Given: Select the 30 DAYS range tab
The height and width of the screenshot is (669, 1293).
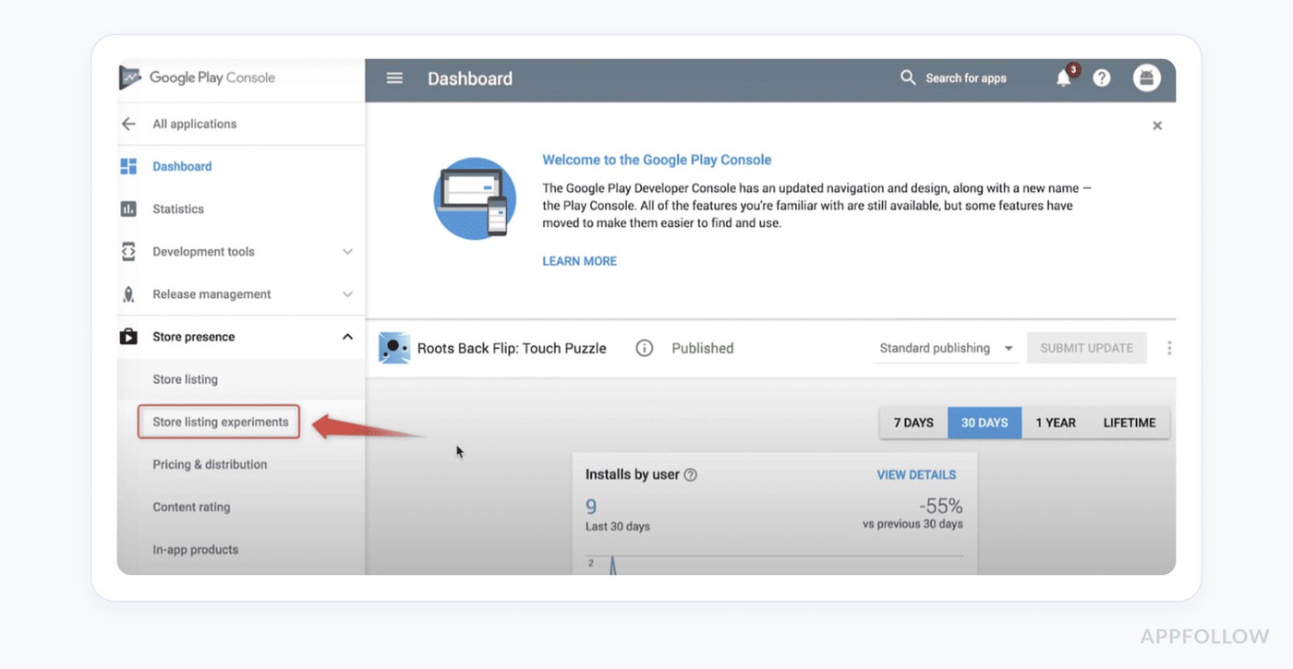Looking at the screenshot, I should click(985, 423).
